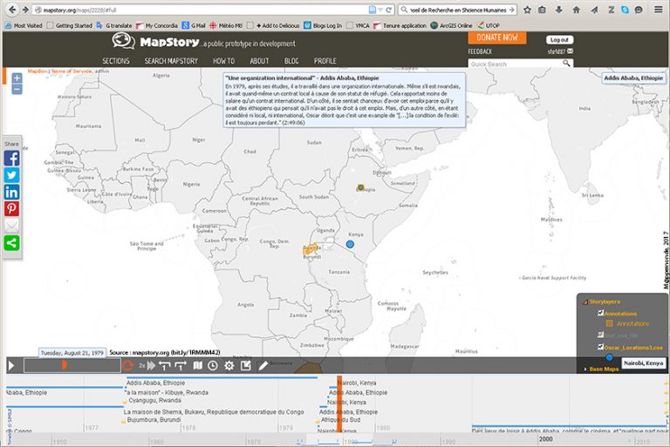Click the DONATE NOW button
The height and width of the screenshot is (447, 670).
(497, 38)
